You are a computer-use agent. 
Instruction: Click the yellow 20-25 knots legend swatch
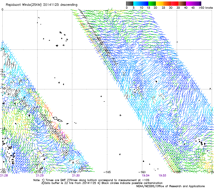click(x=160, y=3)
